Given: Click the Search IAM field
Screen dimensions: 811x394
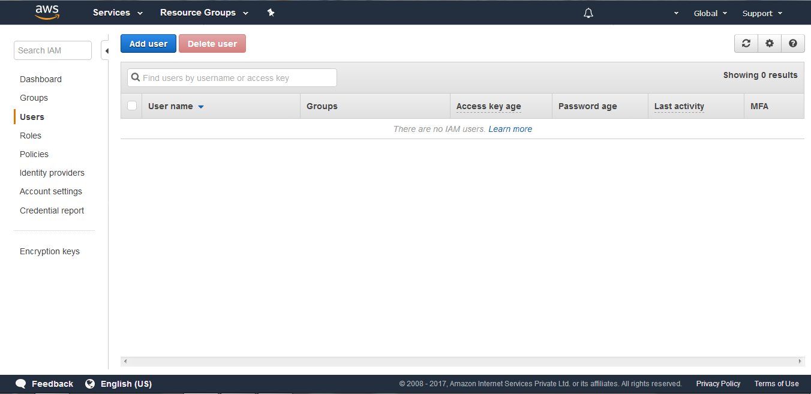Looking at the screenshot, I should coord(53,50).
